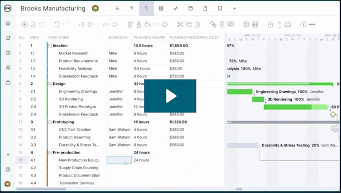
Task: Click the Comments speech bubble icon
Action: coord(231,24)
